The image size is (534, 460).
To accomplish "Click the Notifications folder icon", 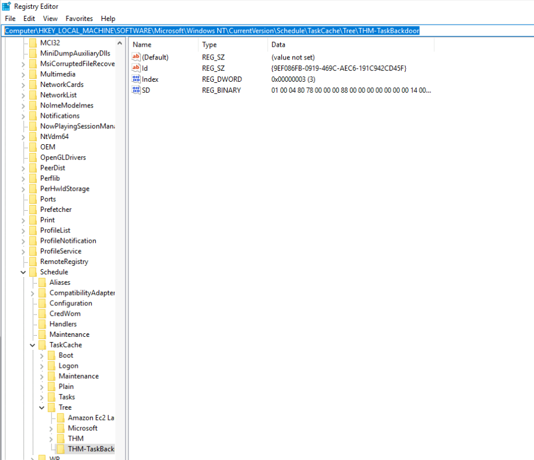I will pyautogui.click(x=33, y=116).
